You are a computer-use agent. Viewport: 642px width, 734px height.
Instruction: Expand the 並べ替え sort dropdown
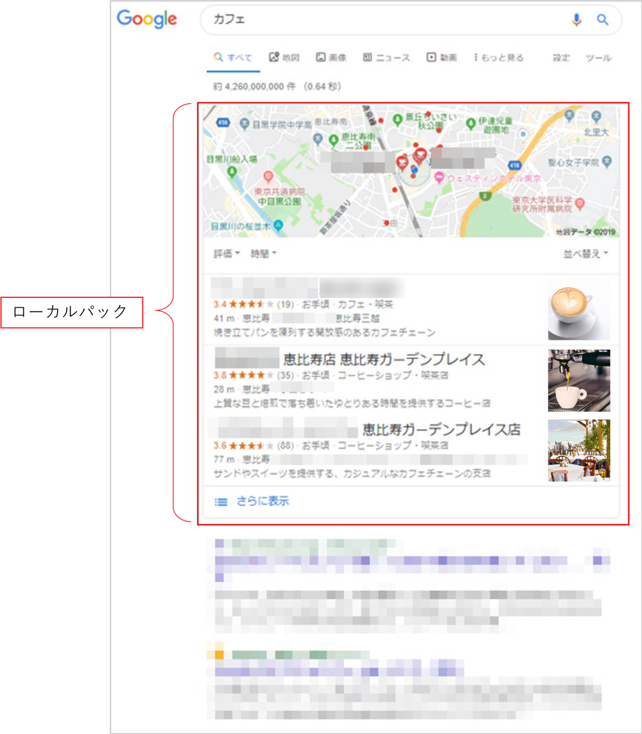pos(586,254)
